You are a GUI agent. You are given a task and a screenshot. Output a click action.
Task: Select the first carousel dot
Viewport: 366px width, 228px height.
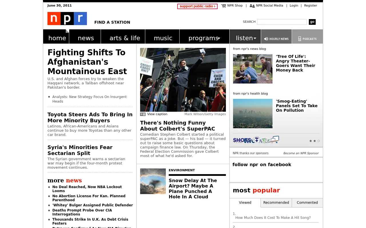point(311,141)
